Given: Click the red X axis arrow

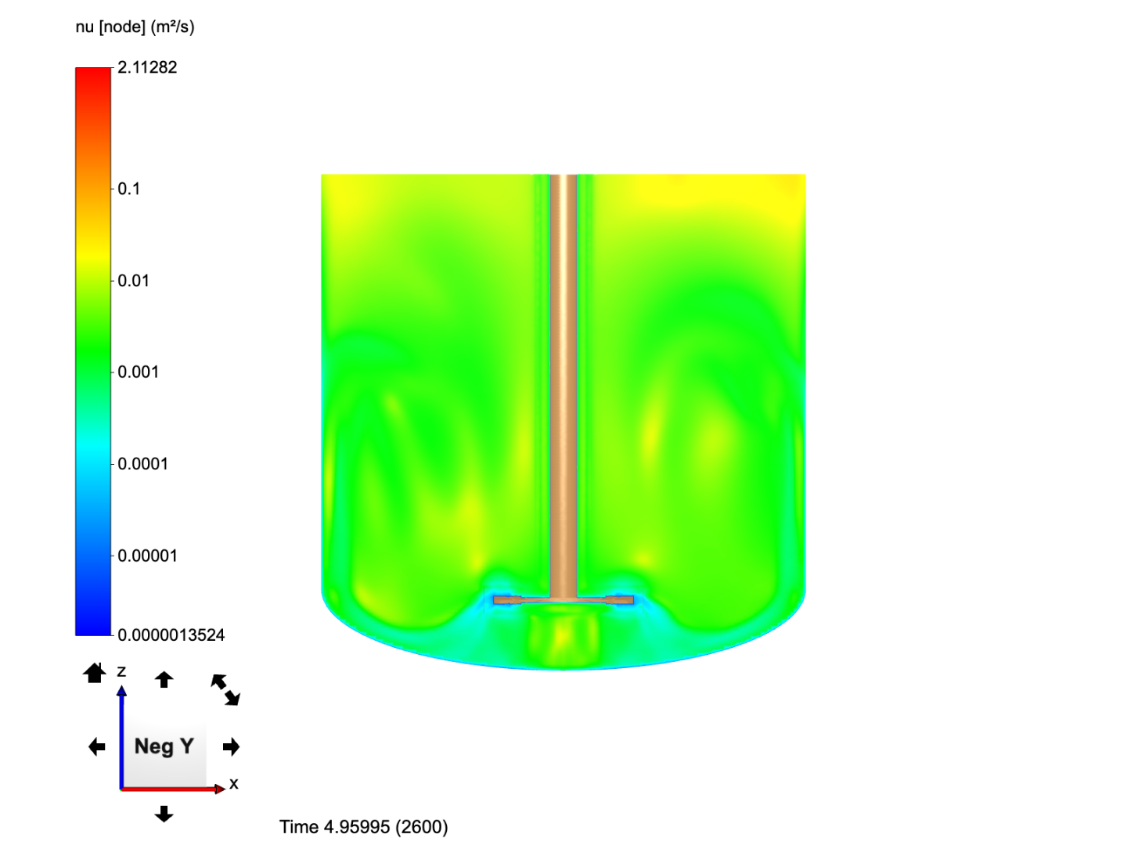Looking at the screenshot, I should tap(173, 789).
